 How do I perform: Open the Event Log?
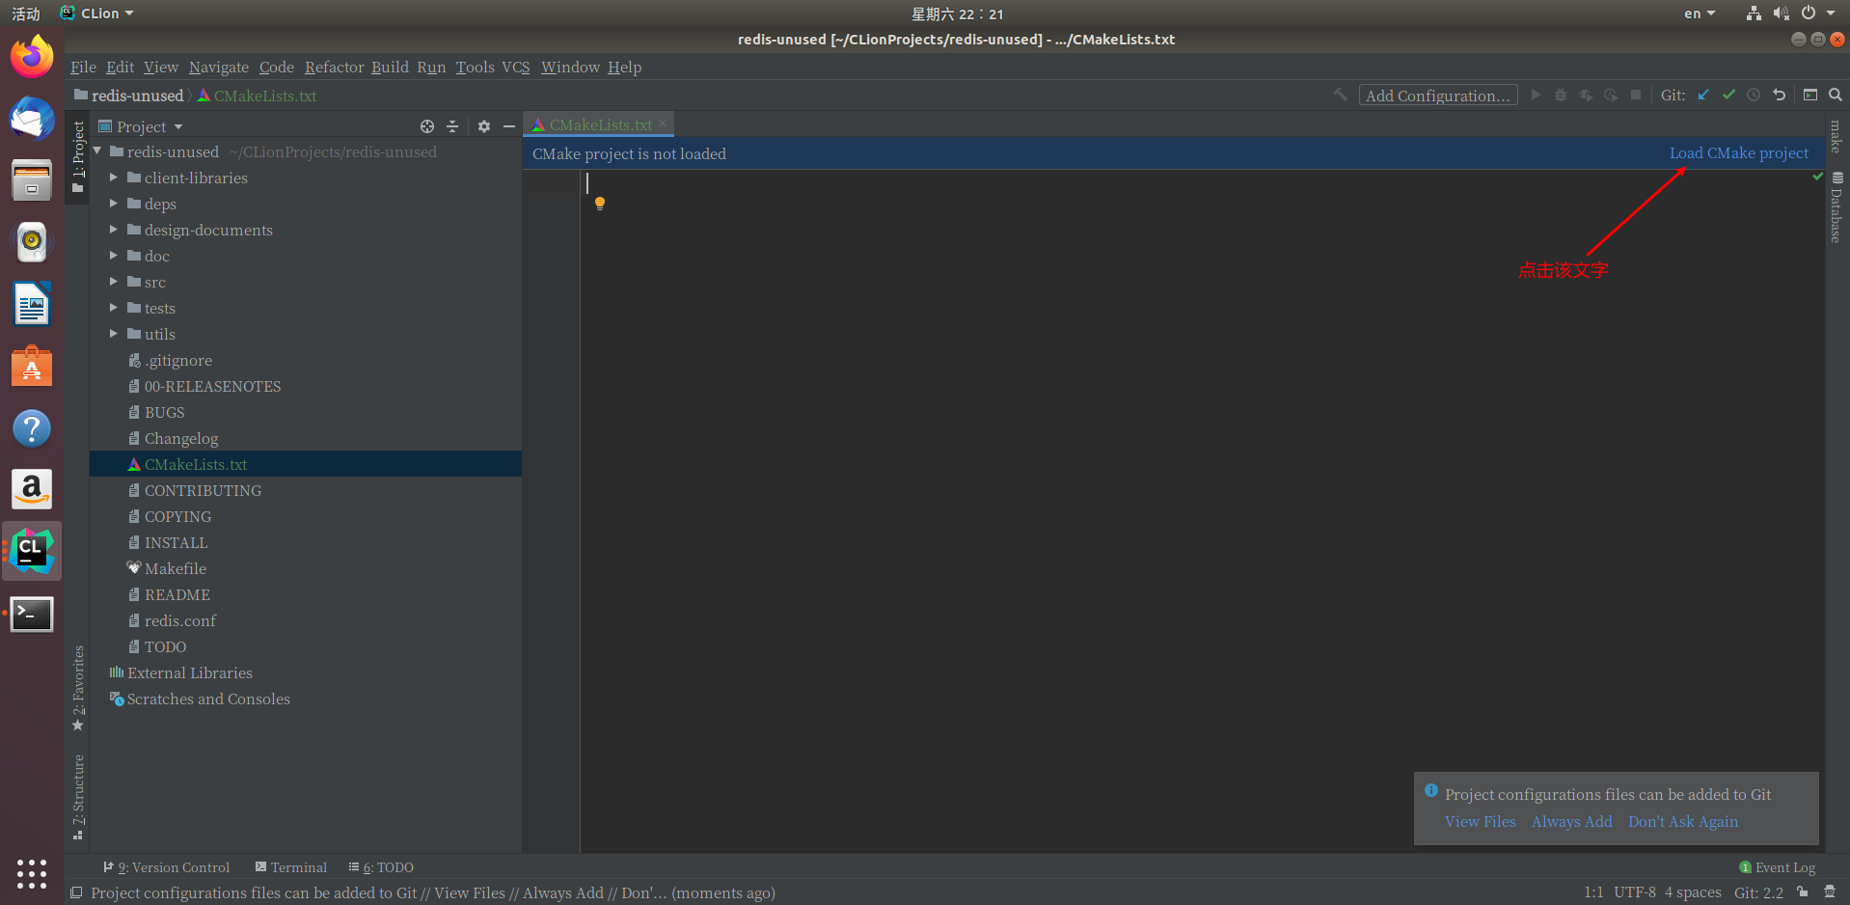pos(1778,867)
